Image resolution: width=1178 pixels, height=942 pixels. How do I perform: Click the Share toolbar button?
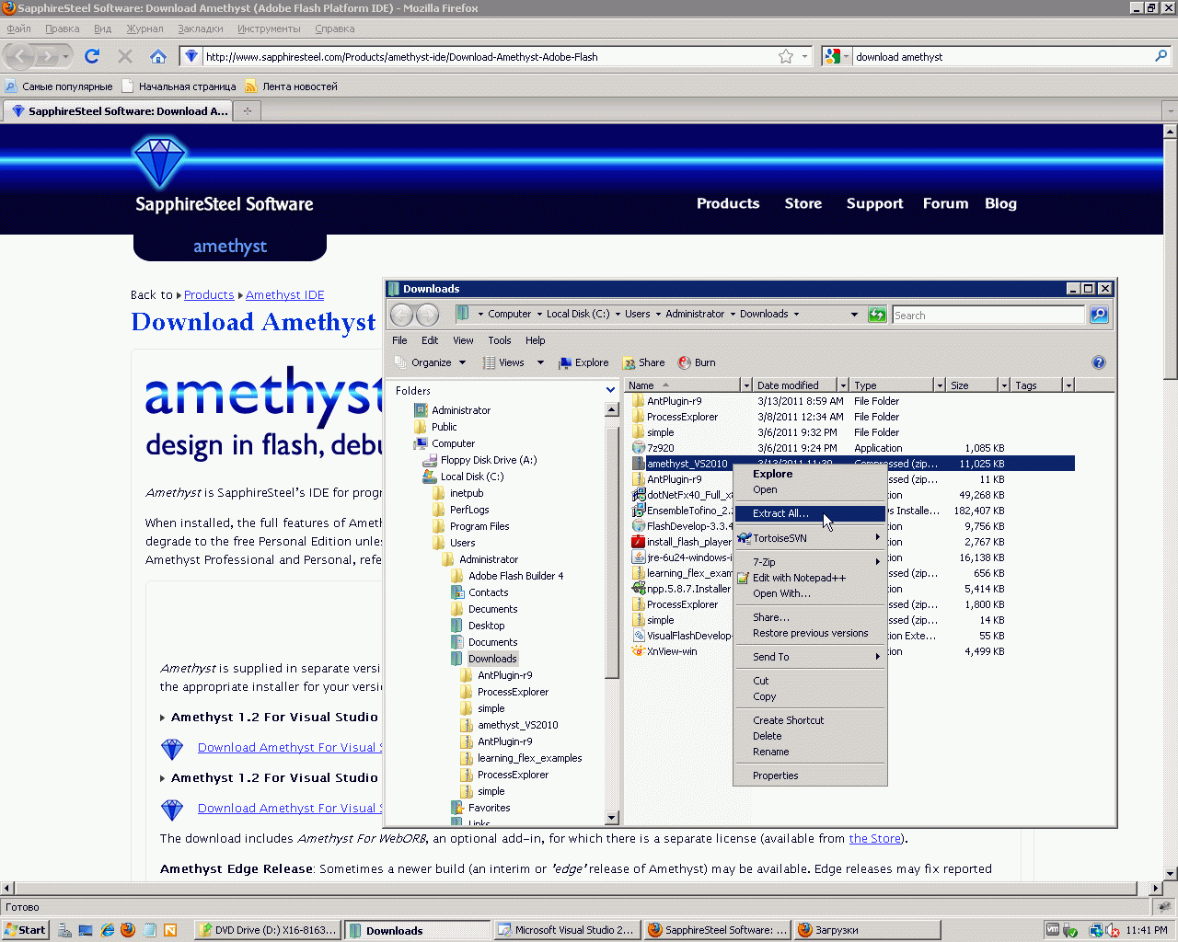643,362
